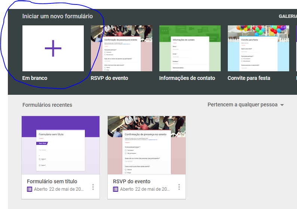Click the RSVP do evento label under the templates
The width and height of the screenshot is (297, 209).
109,78
